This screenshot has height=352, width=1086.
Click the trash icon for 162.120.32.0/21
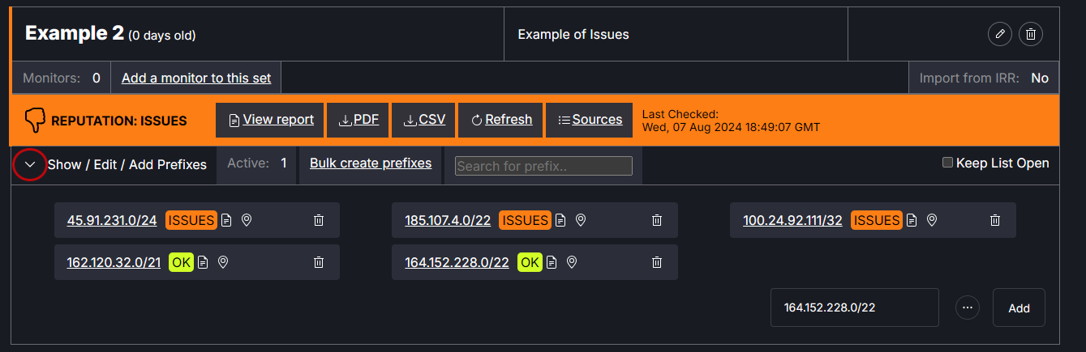(x=319, y=262)
